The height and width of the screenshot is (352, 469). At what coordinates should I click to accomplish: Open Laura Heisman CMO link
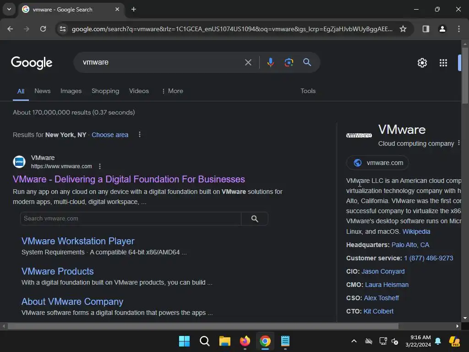(x=387, y=285)
